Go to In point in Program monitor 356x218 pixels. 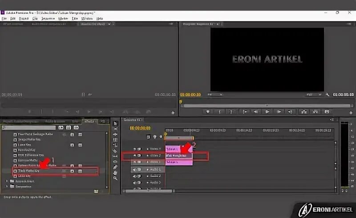coord(245,112)
